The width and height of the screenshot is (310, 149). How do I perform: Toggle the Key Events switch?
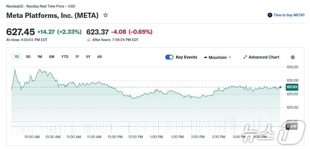(169, 57)
